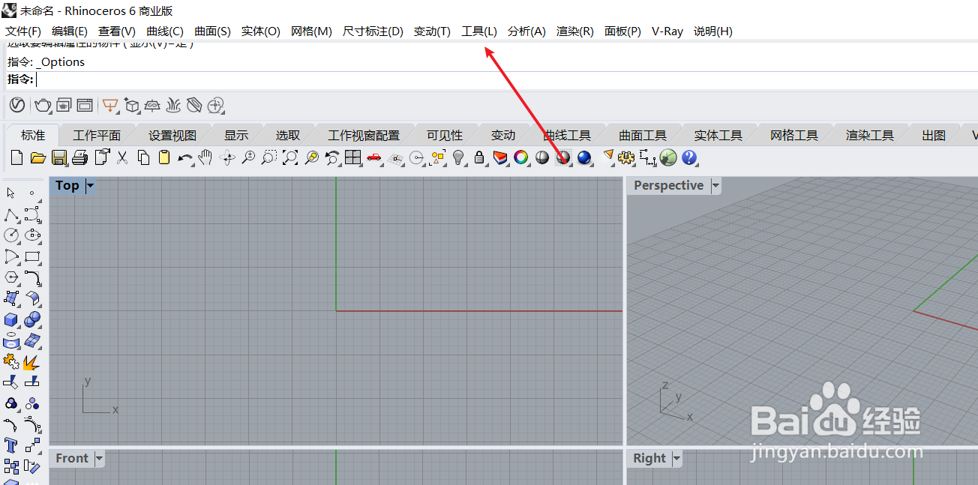Click the 指令 command input field

pos(506,79)
